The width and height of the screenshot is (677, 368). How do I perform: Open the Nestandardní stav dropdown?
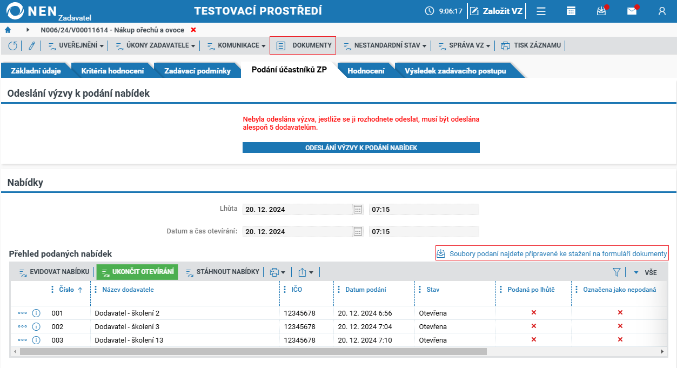(385, 45)
